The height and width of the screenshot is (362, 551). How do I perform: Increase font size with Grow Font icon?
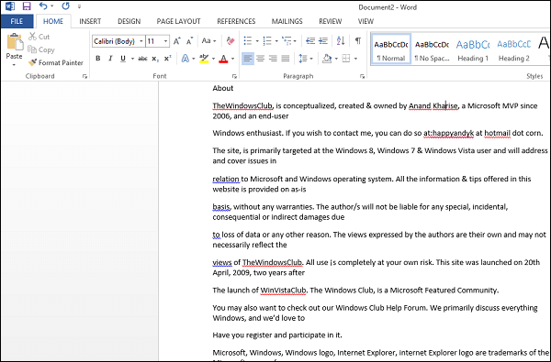pos(176,41)
